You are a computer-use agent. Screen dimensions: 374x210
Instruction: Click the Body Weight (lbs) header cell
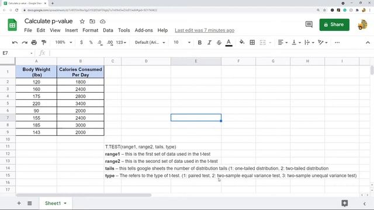coord(36,72)
